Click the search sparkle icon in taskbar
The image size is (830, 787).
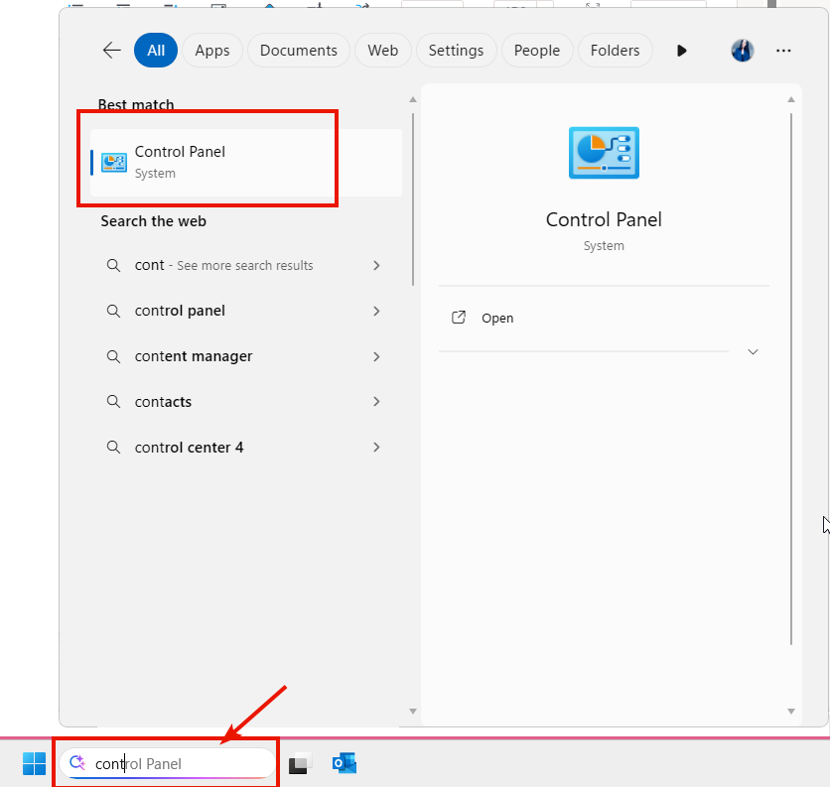[77, 762]
